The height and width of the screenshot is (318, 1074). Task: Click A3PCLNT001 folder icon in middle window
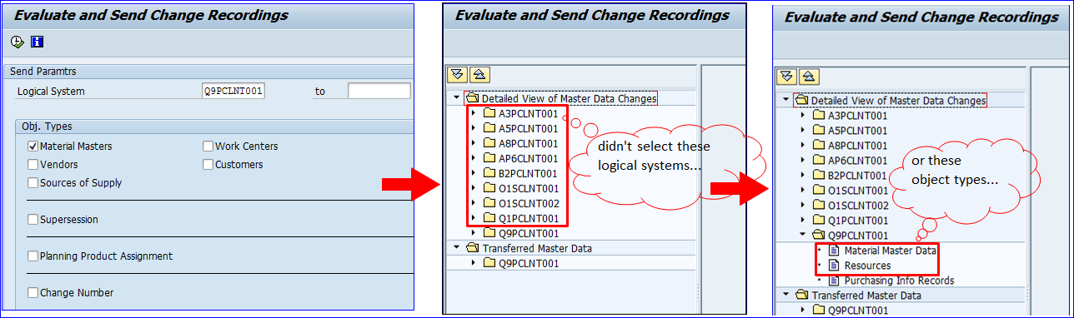tap(489, 113)
